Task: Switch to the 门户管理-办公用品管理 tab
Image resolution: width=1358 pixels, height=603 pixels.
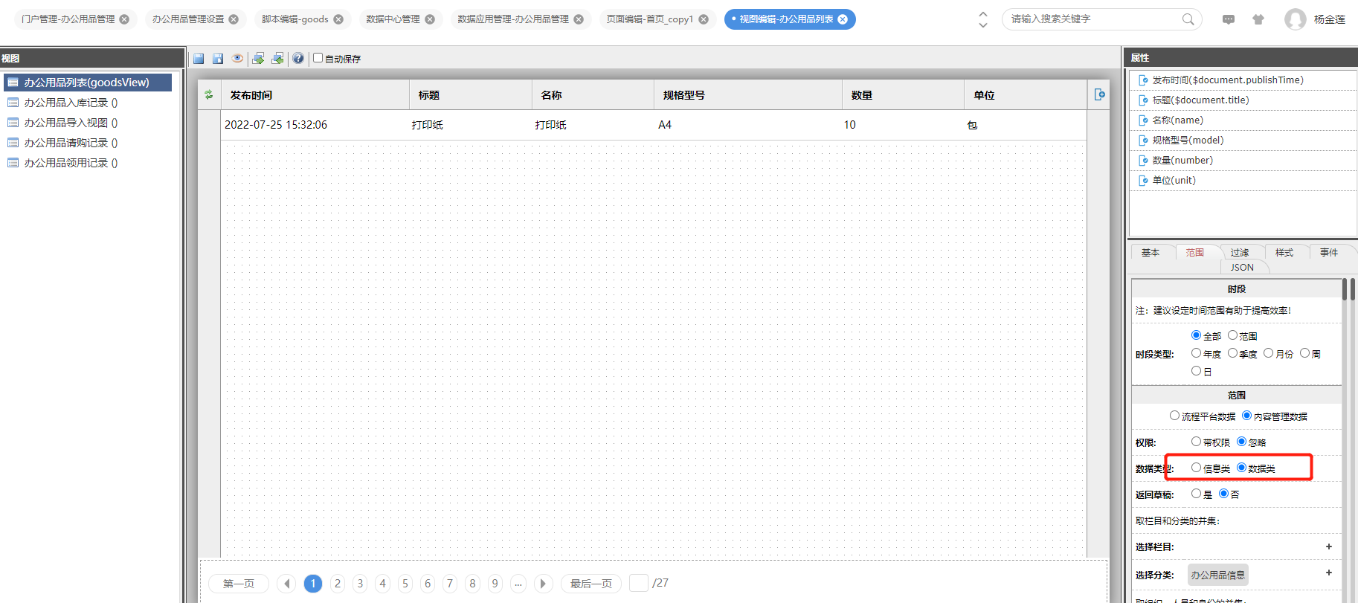Action: pyautogui.click(x=68, y=19)
